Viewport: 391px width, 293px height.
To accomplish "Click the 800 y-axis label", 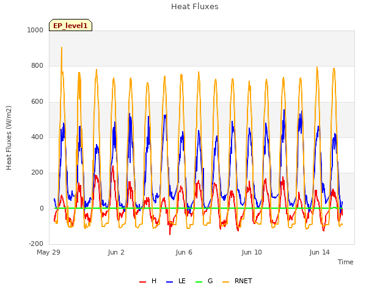I will click(37, 66).
